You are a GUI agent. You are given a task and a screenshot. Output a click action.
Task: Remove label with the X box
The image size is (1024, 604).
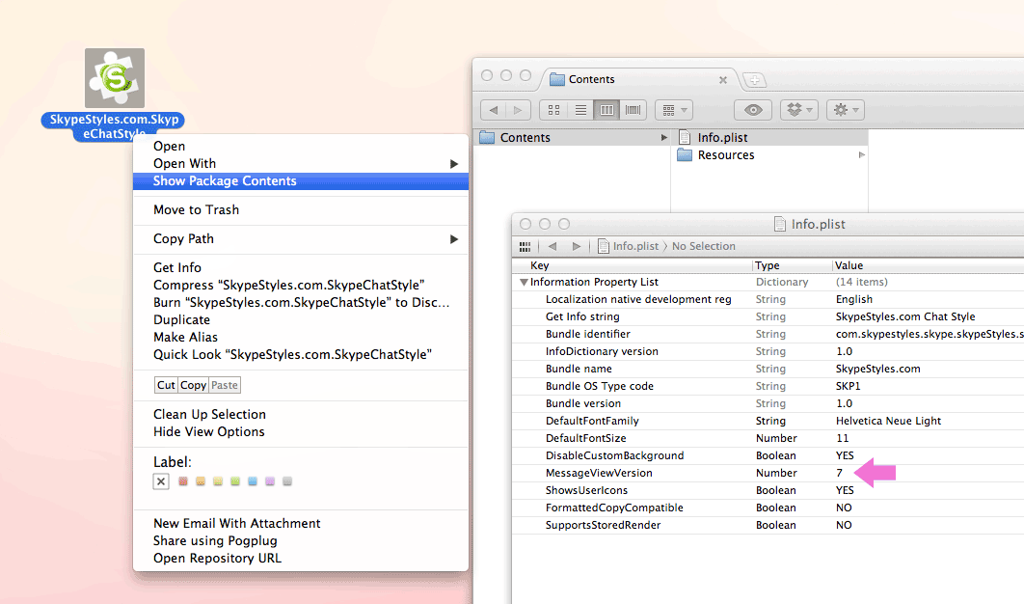coord(161,480)
